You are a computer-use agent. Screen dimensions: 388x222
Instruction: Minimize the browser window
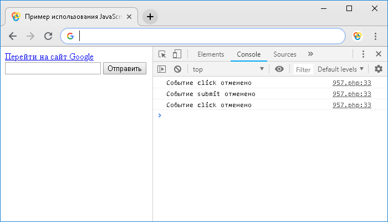(324, 8)
